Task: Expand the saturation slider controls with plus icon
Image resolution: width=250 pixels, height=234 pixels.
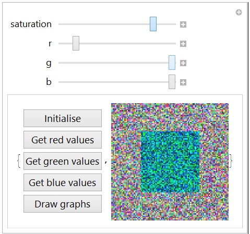Action: [183, 24]
